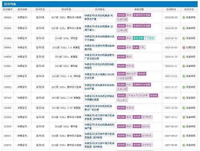Screen dimensions: 200x151
Task: Click complaint number 227325
Action: click(x=8, y=98)
